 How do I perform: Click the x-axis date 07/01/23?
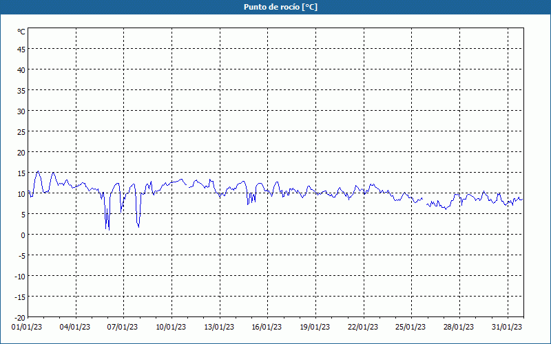pos(123,327)
